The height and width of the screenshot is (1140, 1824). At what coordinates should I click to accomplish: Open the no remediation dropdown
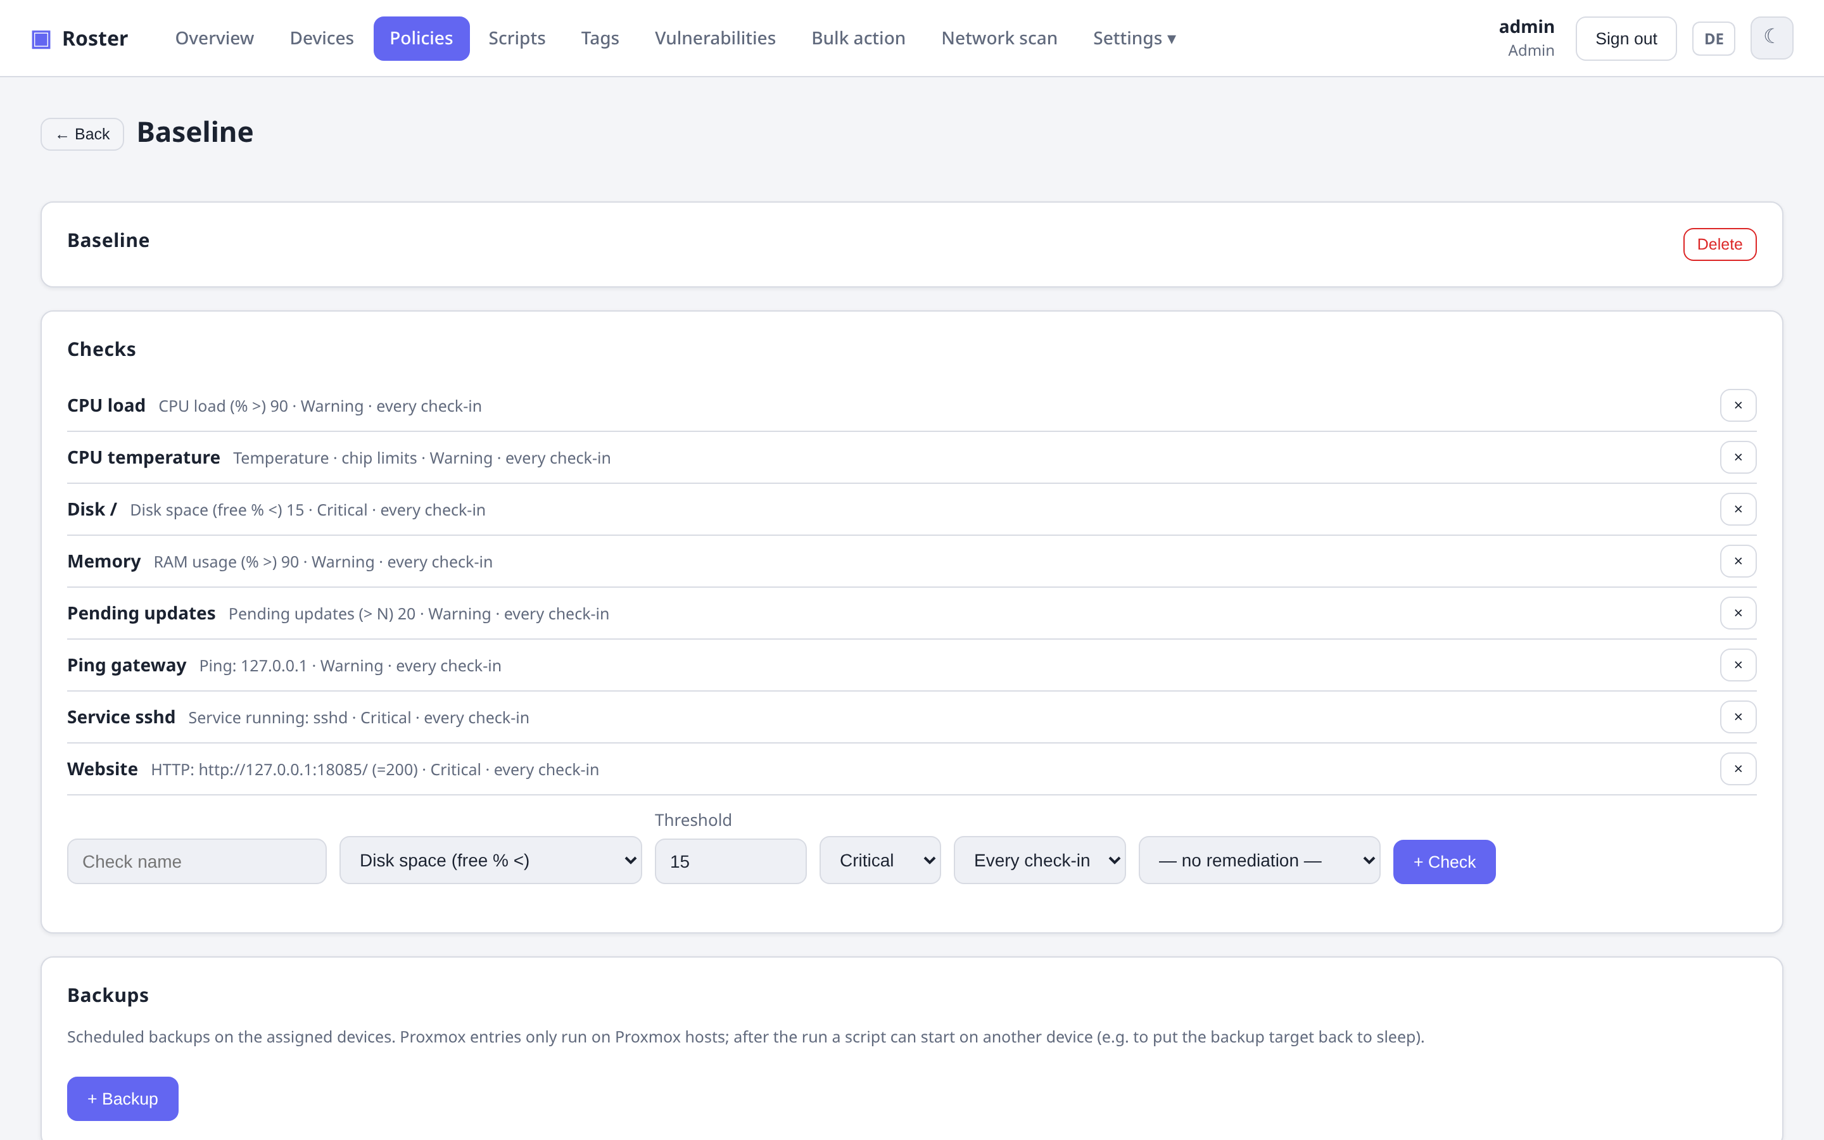(x=1258, y=860)
